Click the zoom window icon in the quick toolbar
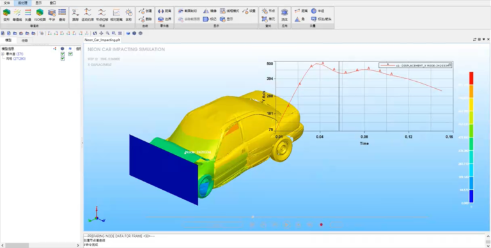 [x=114, y=33]
